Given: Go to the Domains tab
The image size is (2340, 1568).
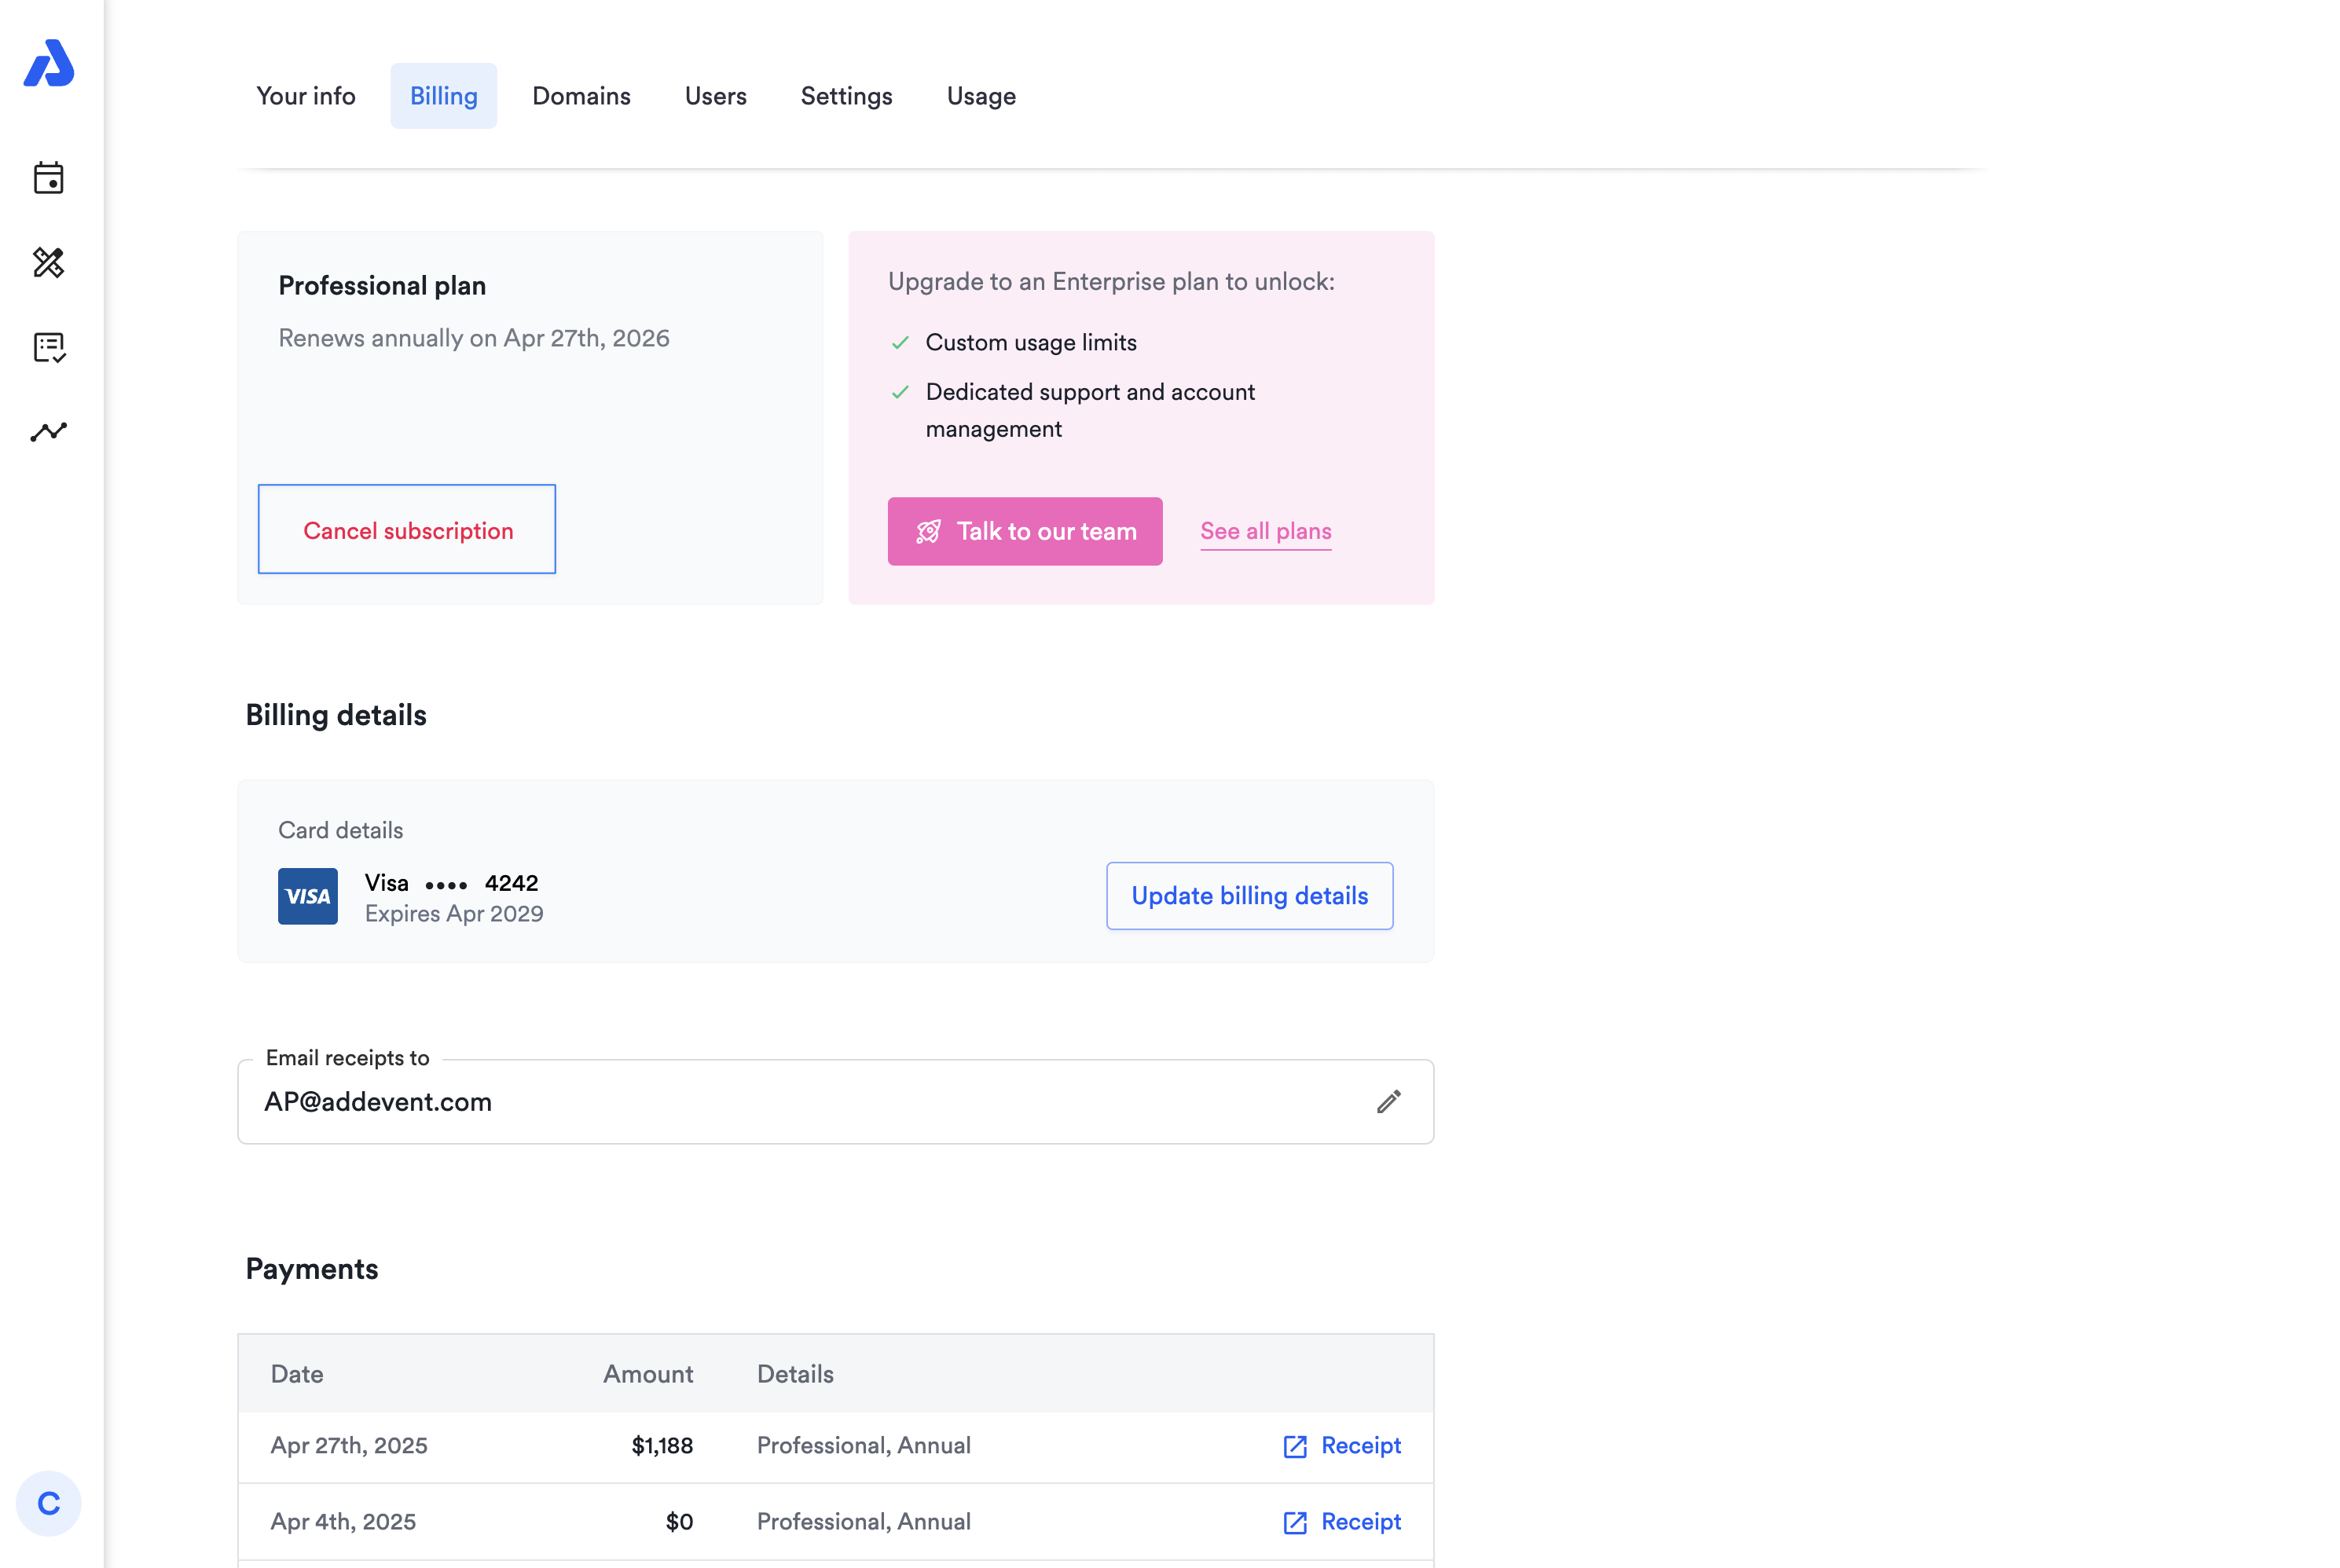Looking at the screenshot, I should pos(581,96).
